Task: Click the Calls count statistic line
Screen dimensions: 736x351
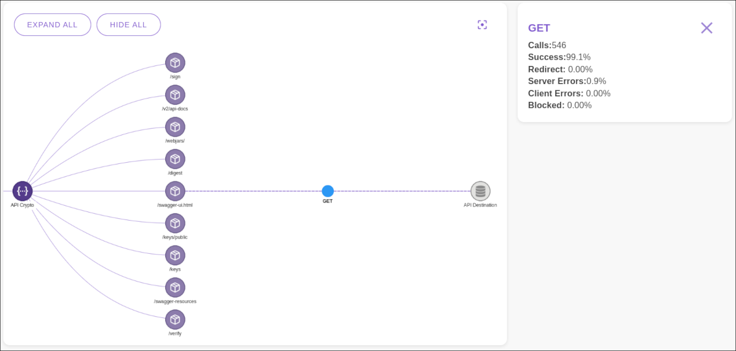Action: point(547,45)
